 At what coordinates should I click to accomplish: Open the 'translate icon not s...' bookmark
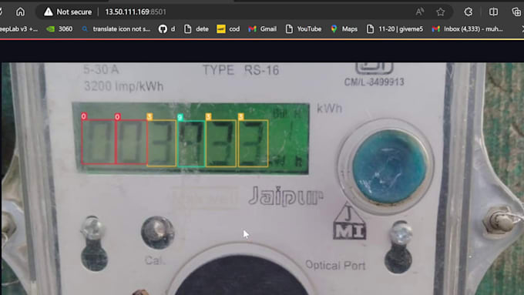tap(116, 29)
